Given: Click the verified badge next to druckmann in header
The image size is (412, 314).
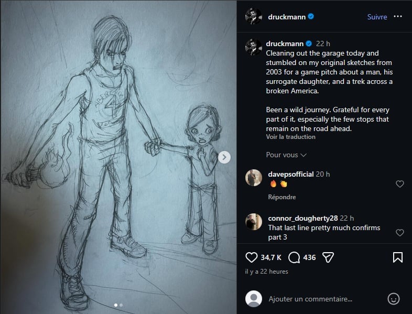Looking at the screenshot, I should [x=311, y=17].
